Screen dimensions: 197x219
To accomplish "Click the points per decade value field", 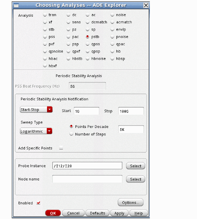I will pyautogui.click(x=131, y=129).
